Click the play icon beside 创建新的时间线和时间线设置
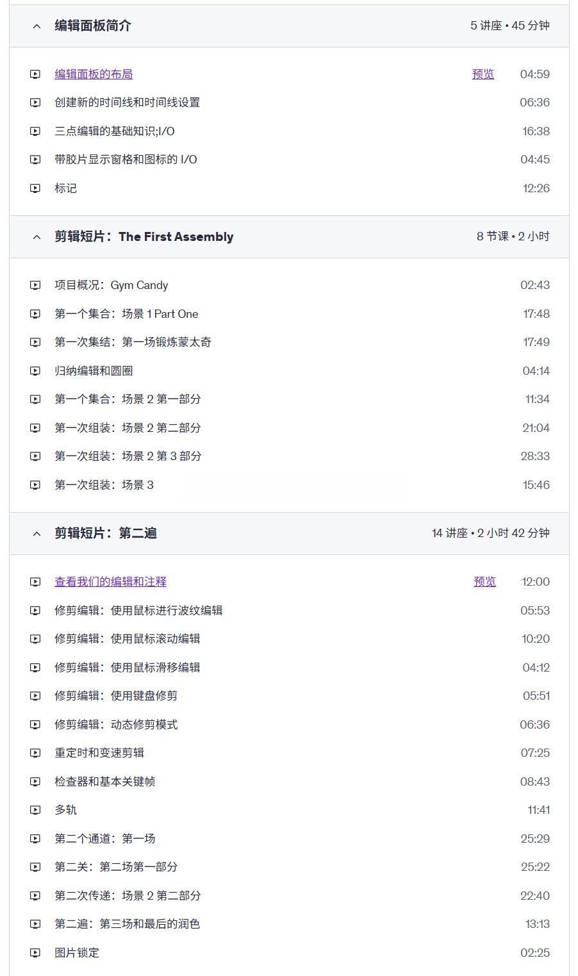 pos(37,102)
